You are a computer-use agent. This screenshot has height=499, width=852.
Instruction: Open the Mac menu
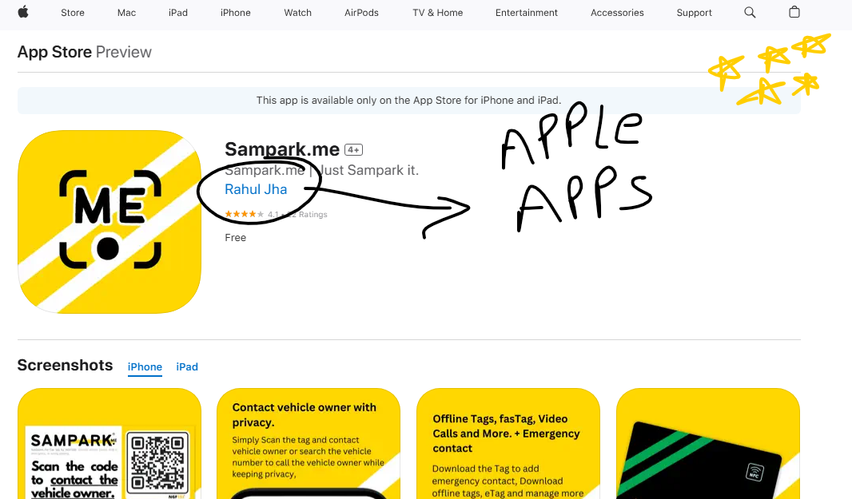126,13
